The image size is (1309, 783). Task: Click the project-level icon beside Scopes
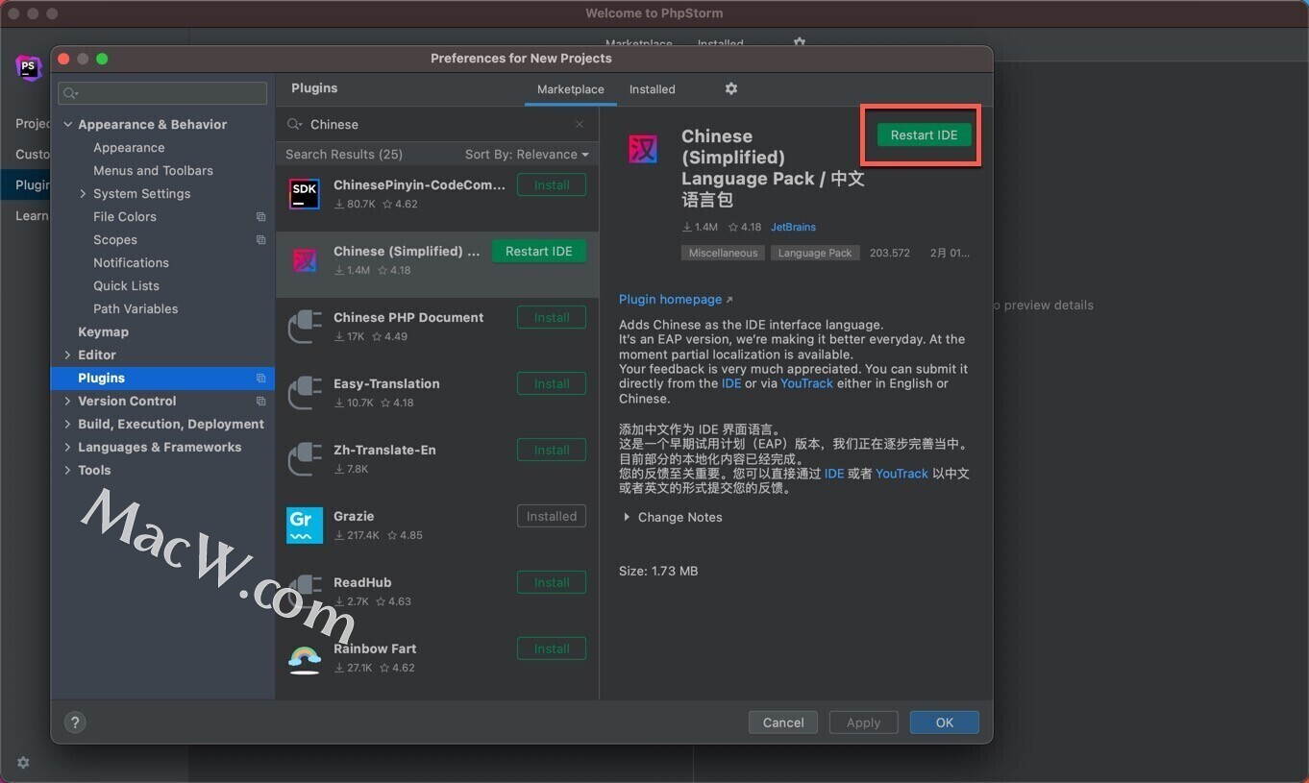260,240
